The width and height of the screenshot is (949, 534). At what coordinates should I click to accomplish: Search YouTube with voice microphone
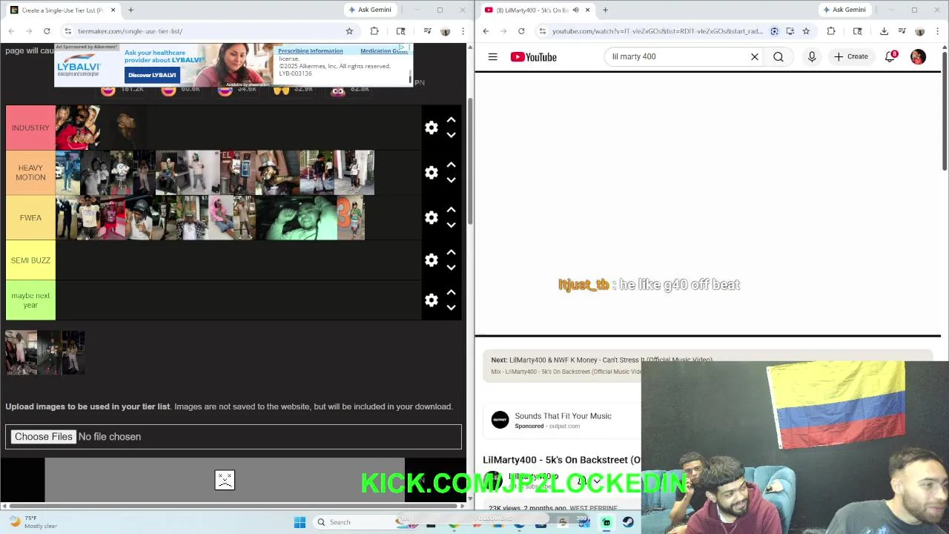[812, 56]
